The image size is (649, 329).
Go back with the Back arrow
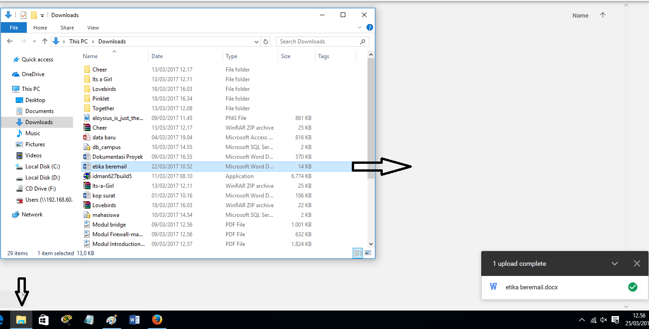(10, 42)
